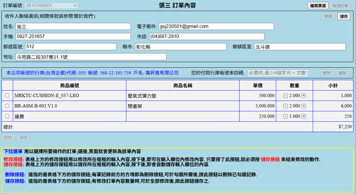Click the product name 壓氣式彈力墊
Image resolution: width=356 pixels, height=194 pixels.
pos(142,96)
